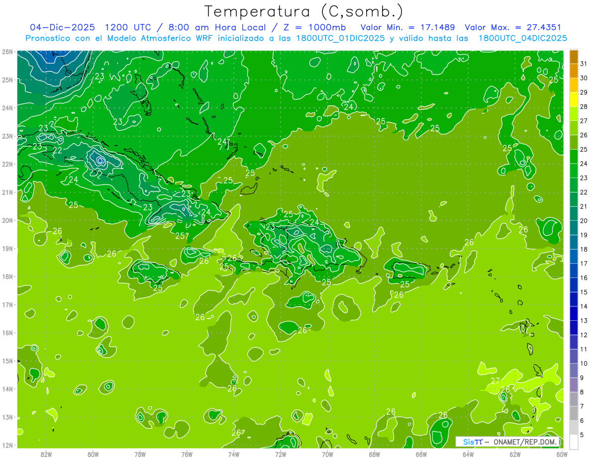Click the 17N latitude axis label

(x=7, y=304)
